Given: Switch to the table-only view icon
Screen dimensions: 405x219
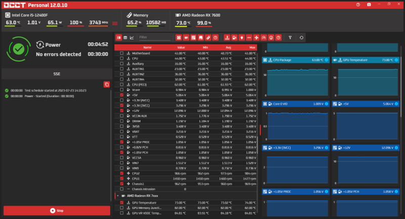Looking at the screenshot, I should tap(125, 37).
